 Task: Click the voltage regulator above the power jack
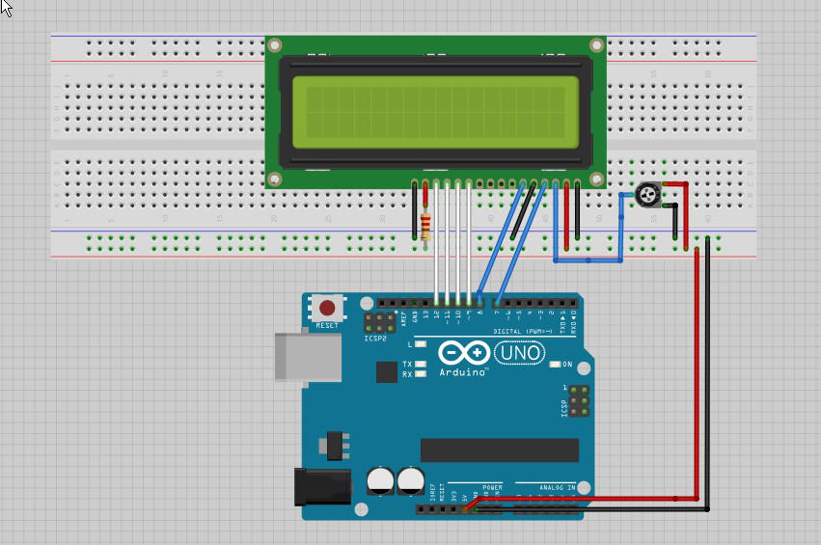coord(332,445)
